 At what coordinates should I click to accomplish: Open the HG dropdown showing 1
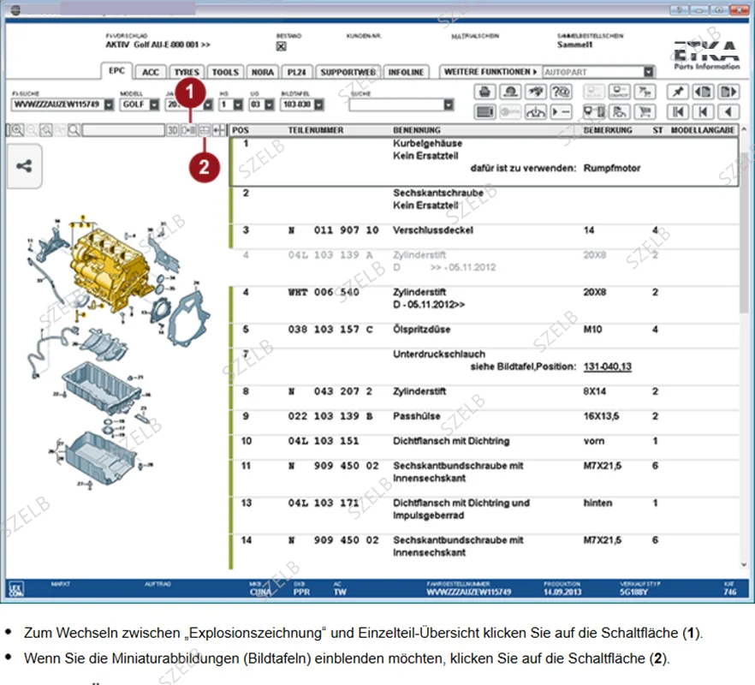[x=238, y=104]
